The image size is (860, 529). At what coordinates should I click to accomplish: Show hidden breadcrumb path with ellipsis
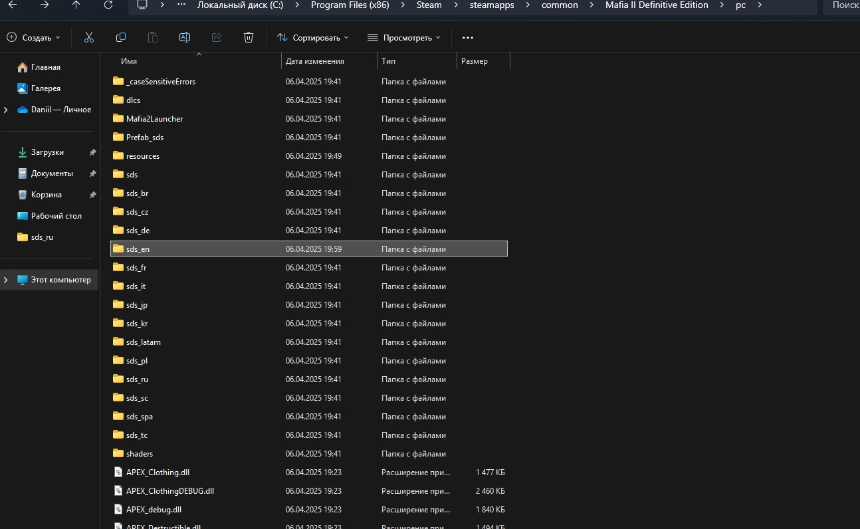pyautogui.click(x=181, y=5)
